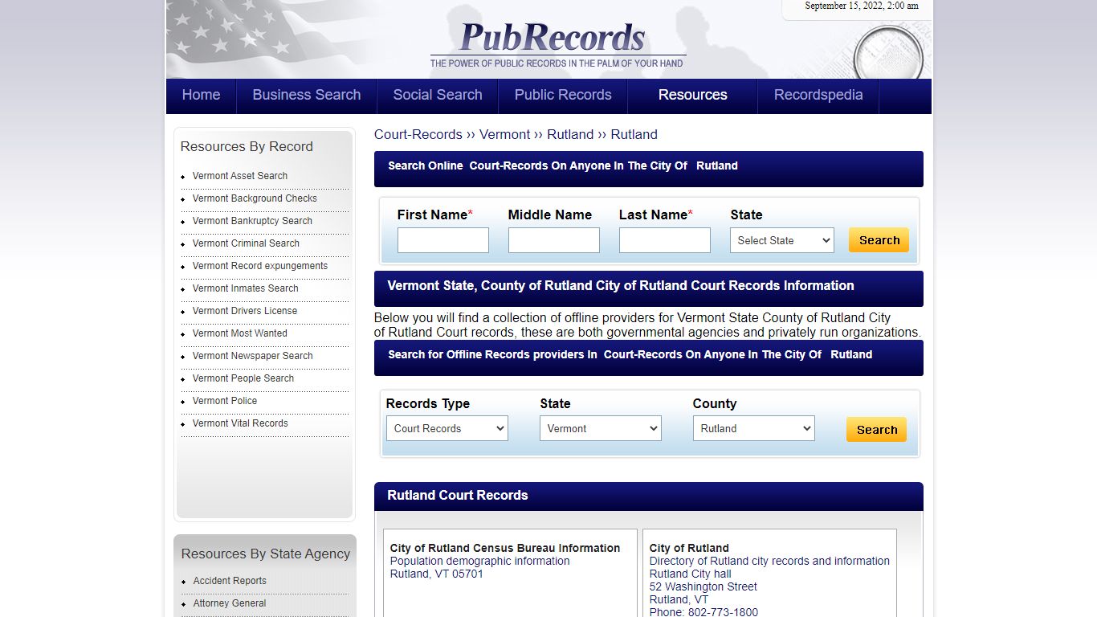The image size is (1097, 617).
Task: Open Vermont Asset Search link
Action: tap(240, 176)
